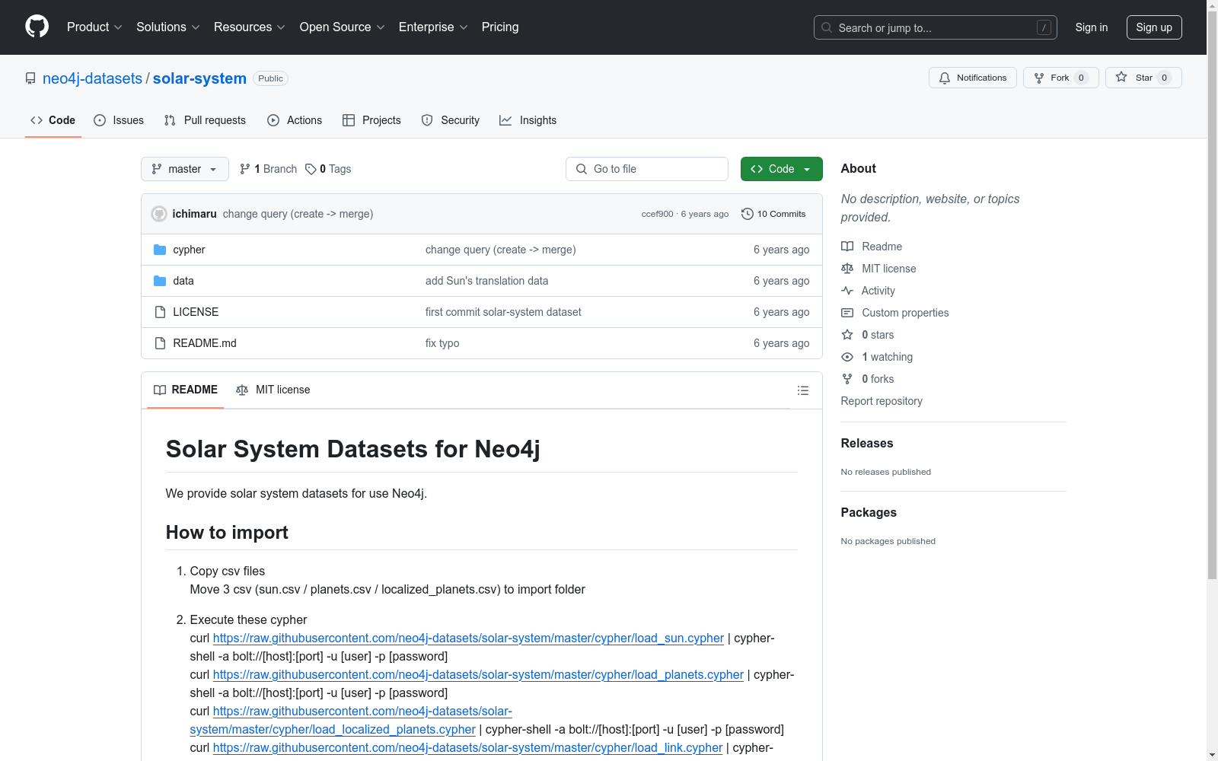Open the cypher folder icon
Image resolution: width=1218 pixels, height=761 pixels.
pos(160,250)
